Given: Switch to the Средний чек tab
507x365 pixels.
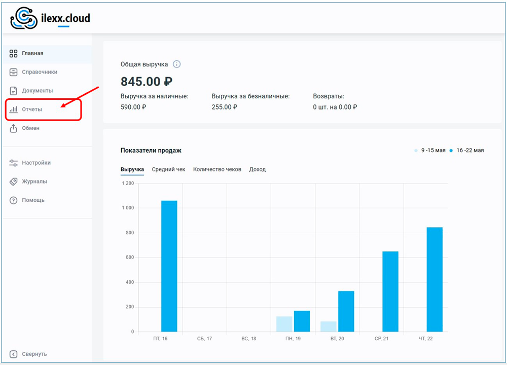Looking at the screenshot, I should coord(168,169).
